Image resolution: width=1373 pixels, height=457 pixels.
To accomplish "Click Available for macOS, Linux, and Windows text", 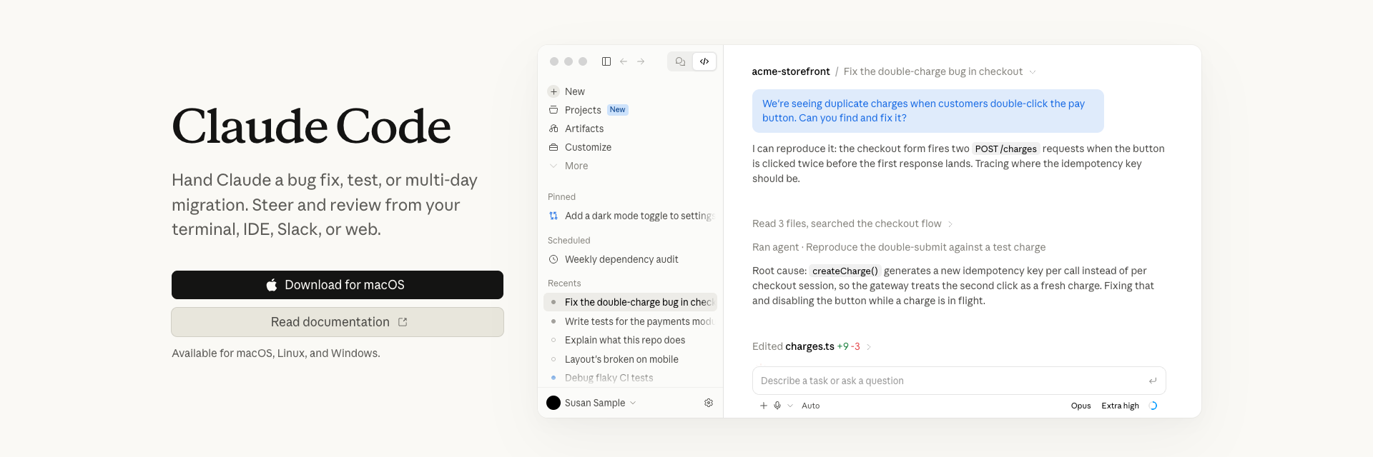I will tap(276, 353).
